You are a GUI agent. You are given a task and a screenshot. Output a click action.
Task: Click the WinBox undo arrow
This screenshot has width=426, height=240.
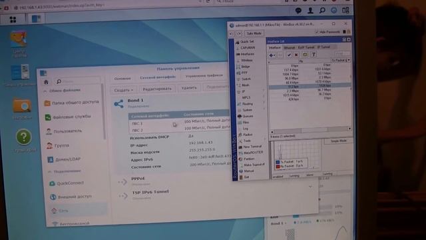point(232,33)
